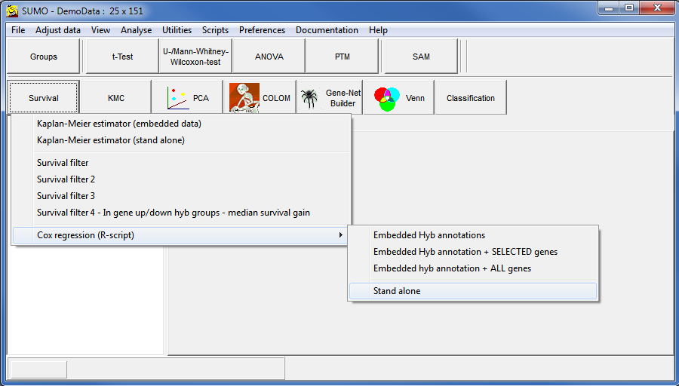The width and height of the screenshot is (679, 386).
Task: Choose the first Survival filter entry
Action: [180, 163]
